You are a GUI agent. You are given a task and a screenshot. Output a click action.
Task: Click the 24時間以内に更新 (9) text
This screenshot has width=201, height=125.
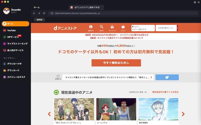point(138,92)
